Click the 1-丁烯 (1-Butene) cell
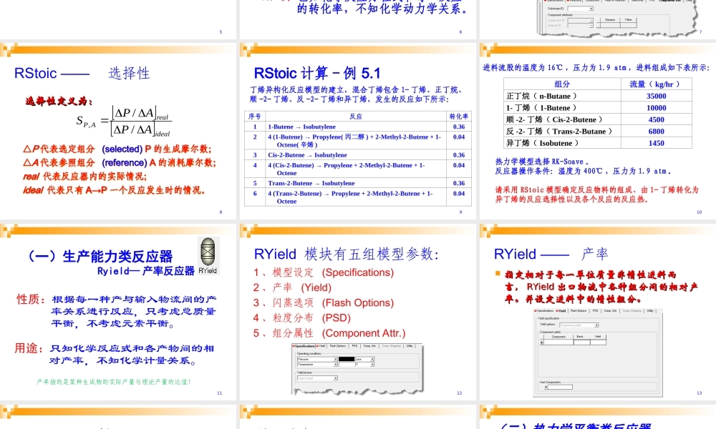716x429 pixels. pyautogui.click(x=562, y=108)
